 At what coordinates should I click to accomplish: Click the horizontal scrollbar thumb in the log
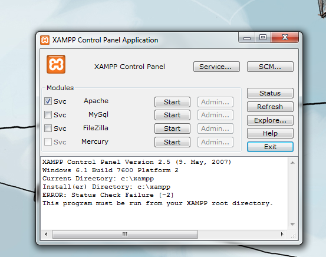[x=125, y=235]
